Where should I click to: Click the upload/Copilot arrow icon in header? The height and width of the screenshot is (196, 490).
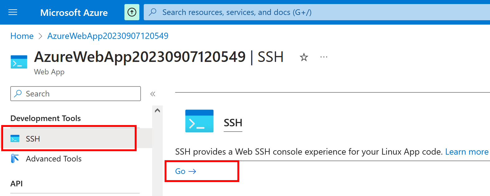point(132,12)
